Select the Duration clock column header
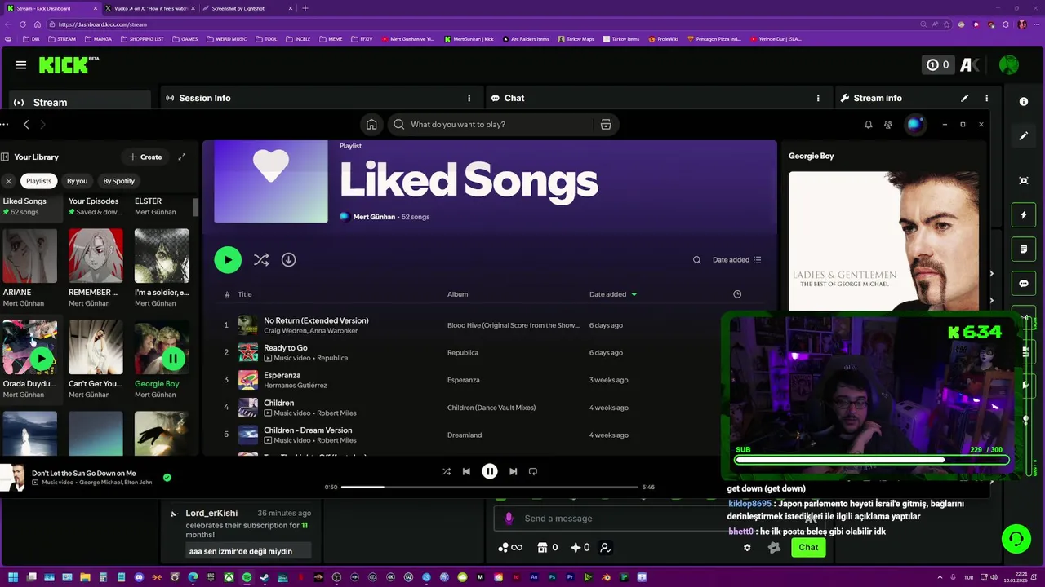This screenshot has width=1045, height=587. click(x=737, y=294)
